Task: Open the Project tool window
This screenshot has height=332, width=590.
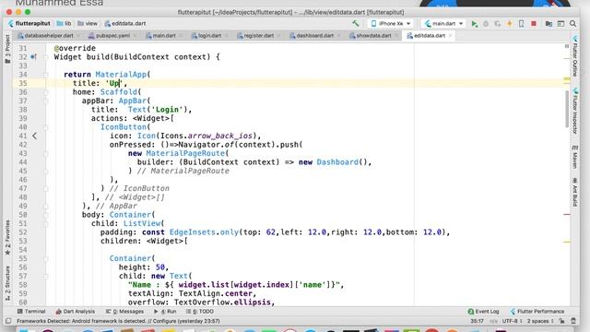Action: coord(7,49)
